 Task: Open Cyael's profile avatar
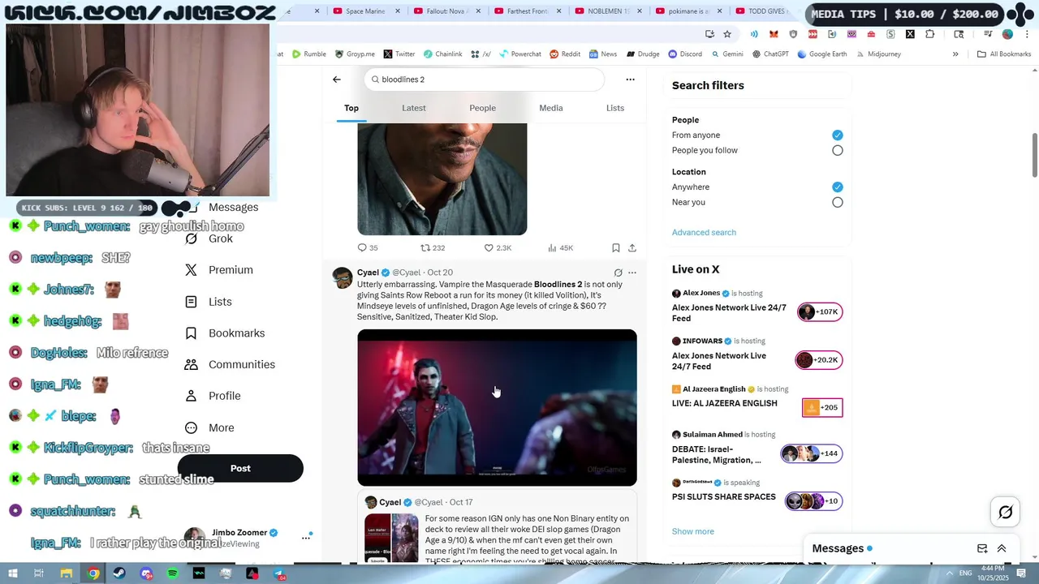[x=343, y=277]
